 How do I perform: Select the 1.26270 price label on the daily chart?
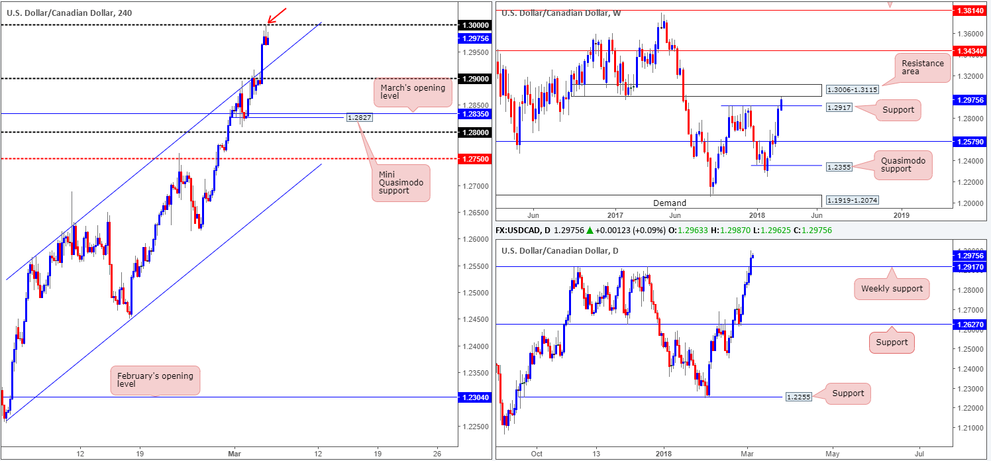coord(970,324)
